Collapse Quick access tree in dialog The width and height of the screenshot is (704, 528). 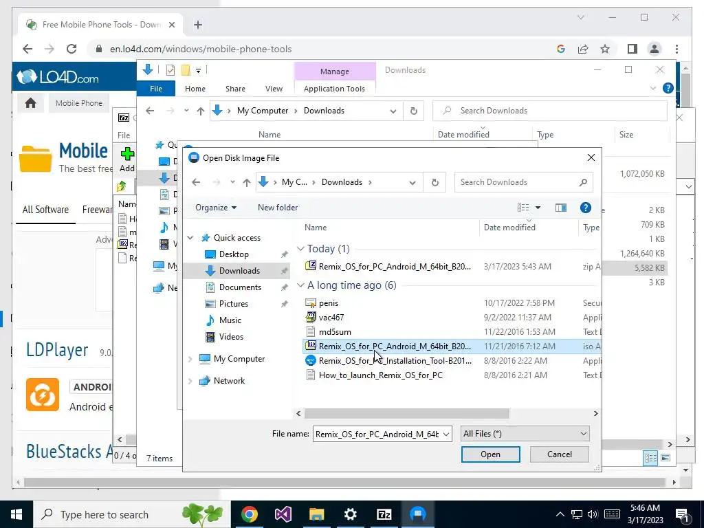click(x=190, y=237)
